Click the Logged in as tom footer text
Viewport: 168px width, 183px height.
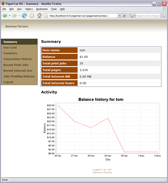tap(102, 170)
